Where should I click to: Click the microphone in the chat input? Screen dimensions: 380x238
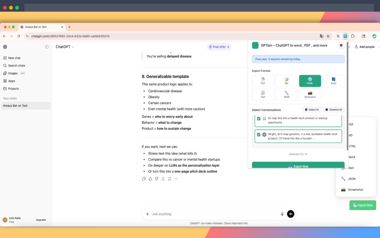pos(282,214)
